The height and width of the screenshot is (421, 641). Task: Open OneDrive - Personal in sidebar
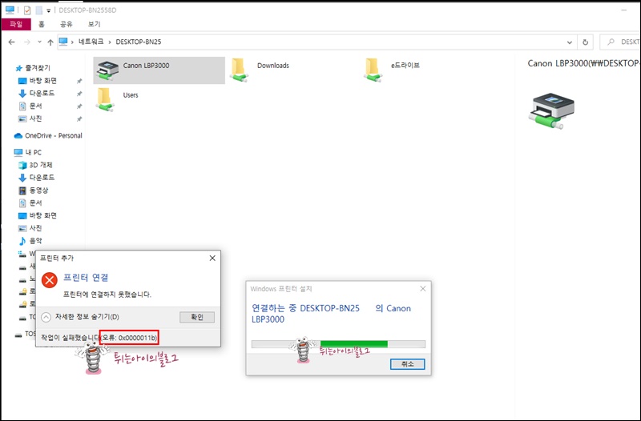(x=48, y=135)
